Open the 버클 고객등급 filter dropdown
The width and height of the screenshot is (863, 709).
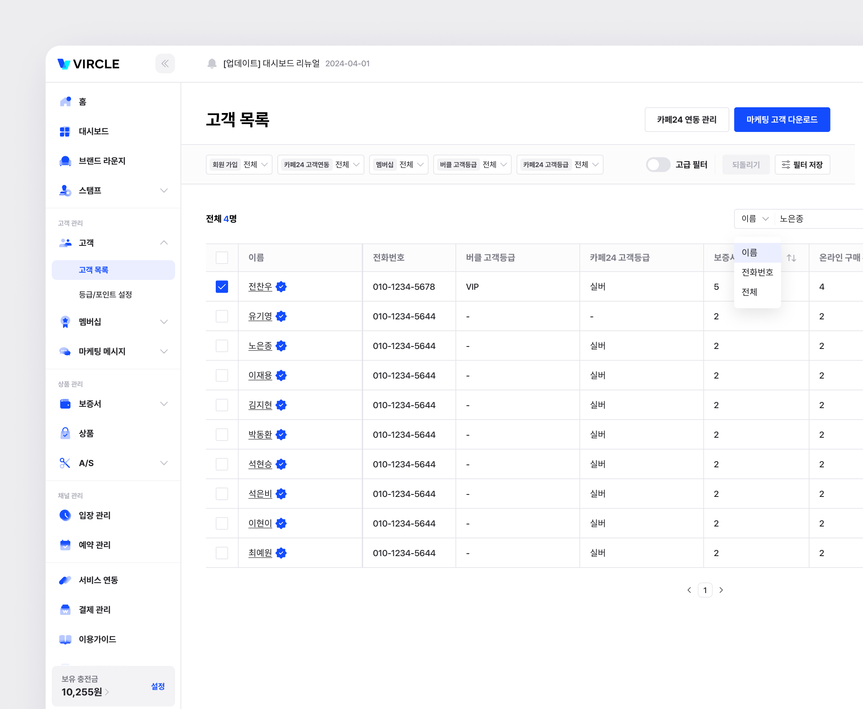[472, 165]
